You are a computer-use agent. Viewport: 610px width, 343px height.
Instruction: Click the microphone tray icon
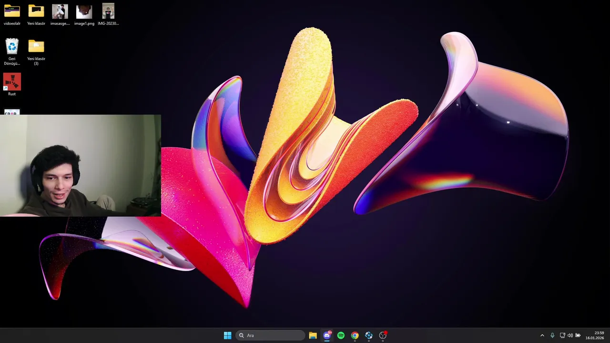(x=552, y=335)
